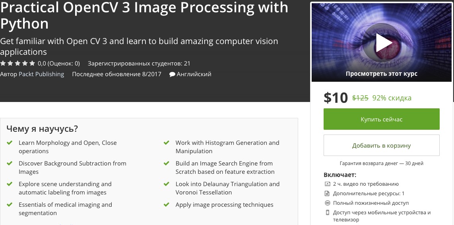Click Зарегистрированных студентов: 21 text
The width and height of the screenshot is (454, 225).
(139, 63)
